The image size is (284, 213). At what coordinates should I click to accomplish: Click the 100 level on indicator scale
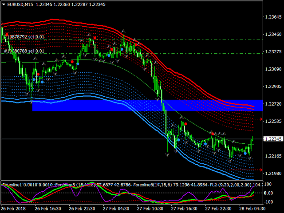[268, 185]
